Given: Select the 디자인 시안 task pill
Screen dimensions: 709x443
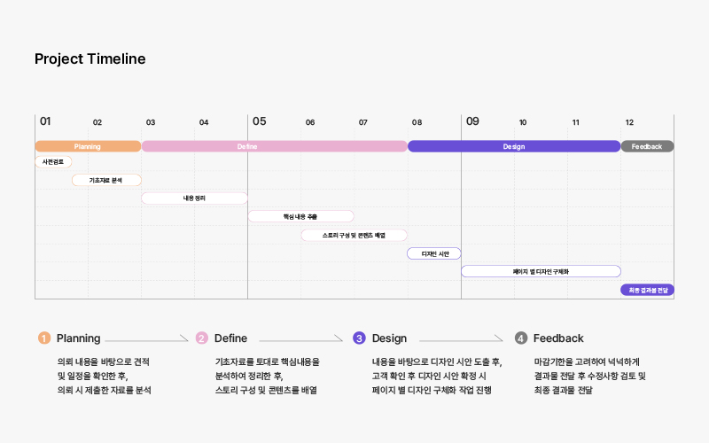Looking at the screenshot, I should pyautogui.click(x=434, y=253).
